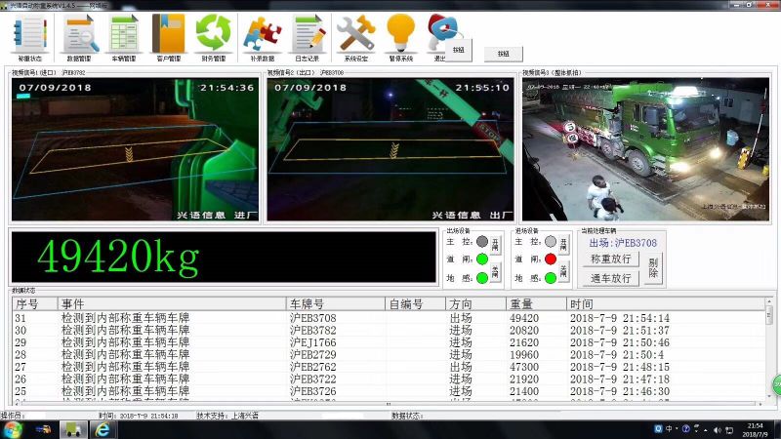Screen dimensions: 781x439
Task: Click the 称重放行 button
Action: (x=611, y=259)
